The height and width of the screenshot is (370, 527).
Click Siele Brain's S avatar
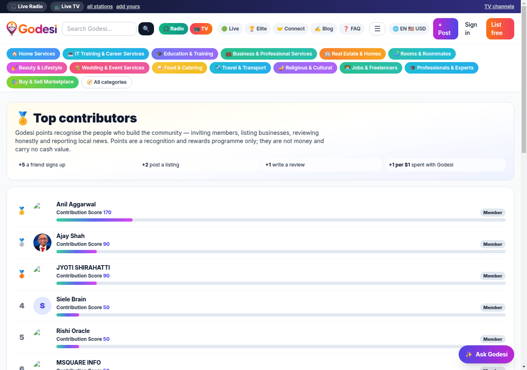[x=42, y=306]
